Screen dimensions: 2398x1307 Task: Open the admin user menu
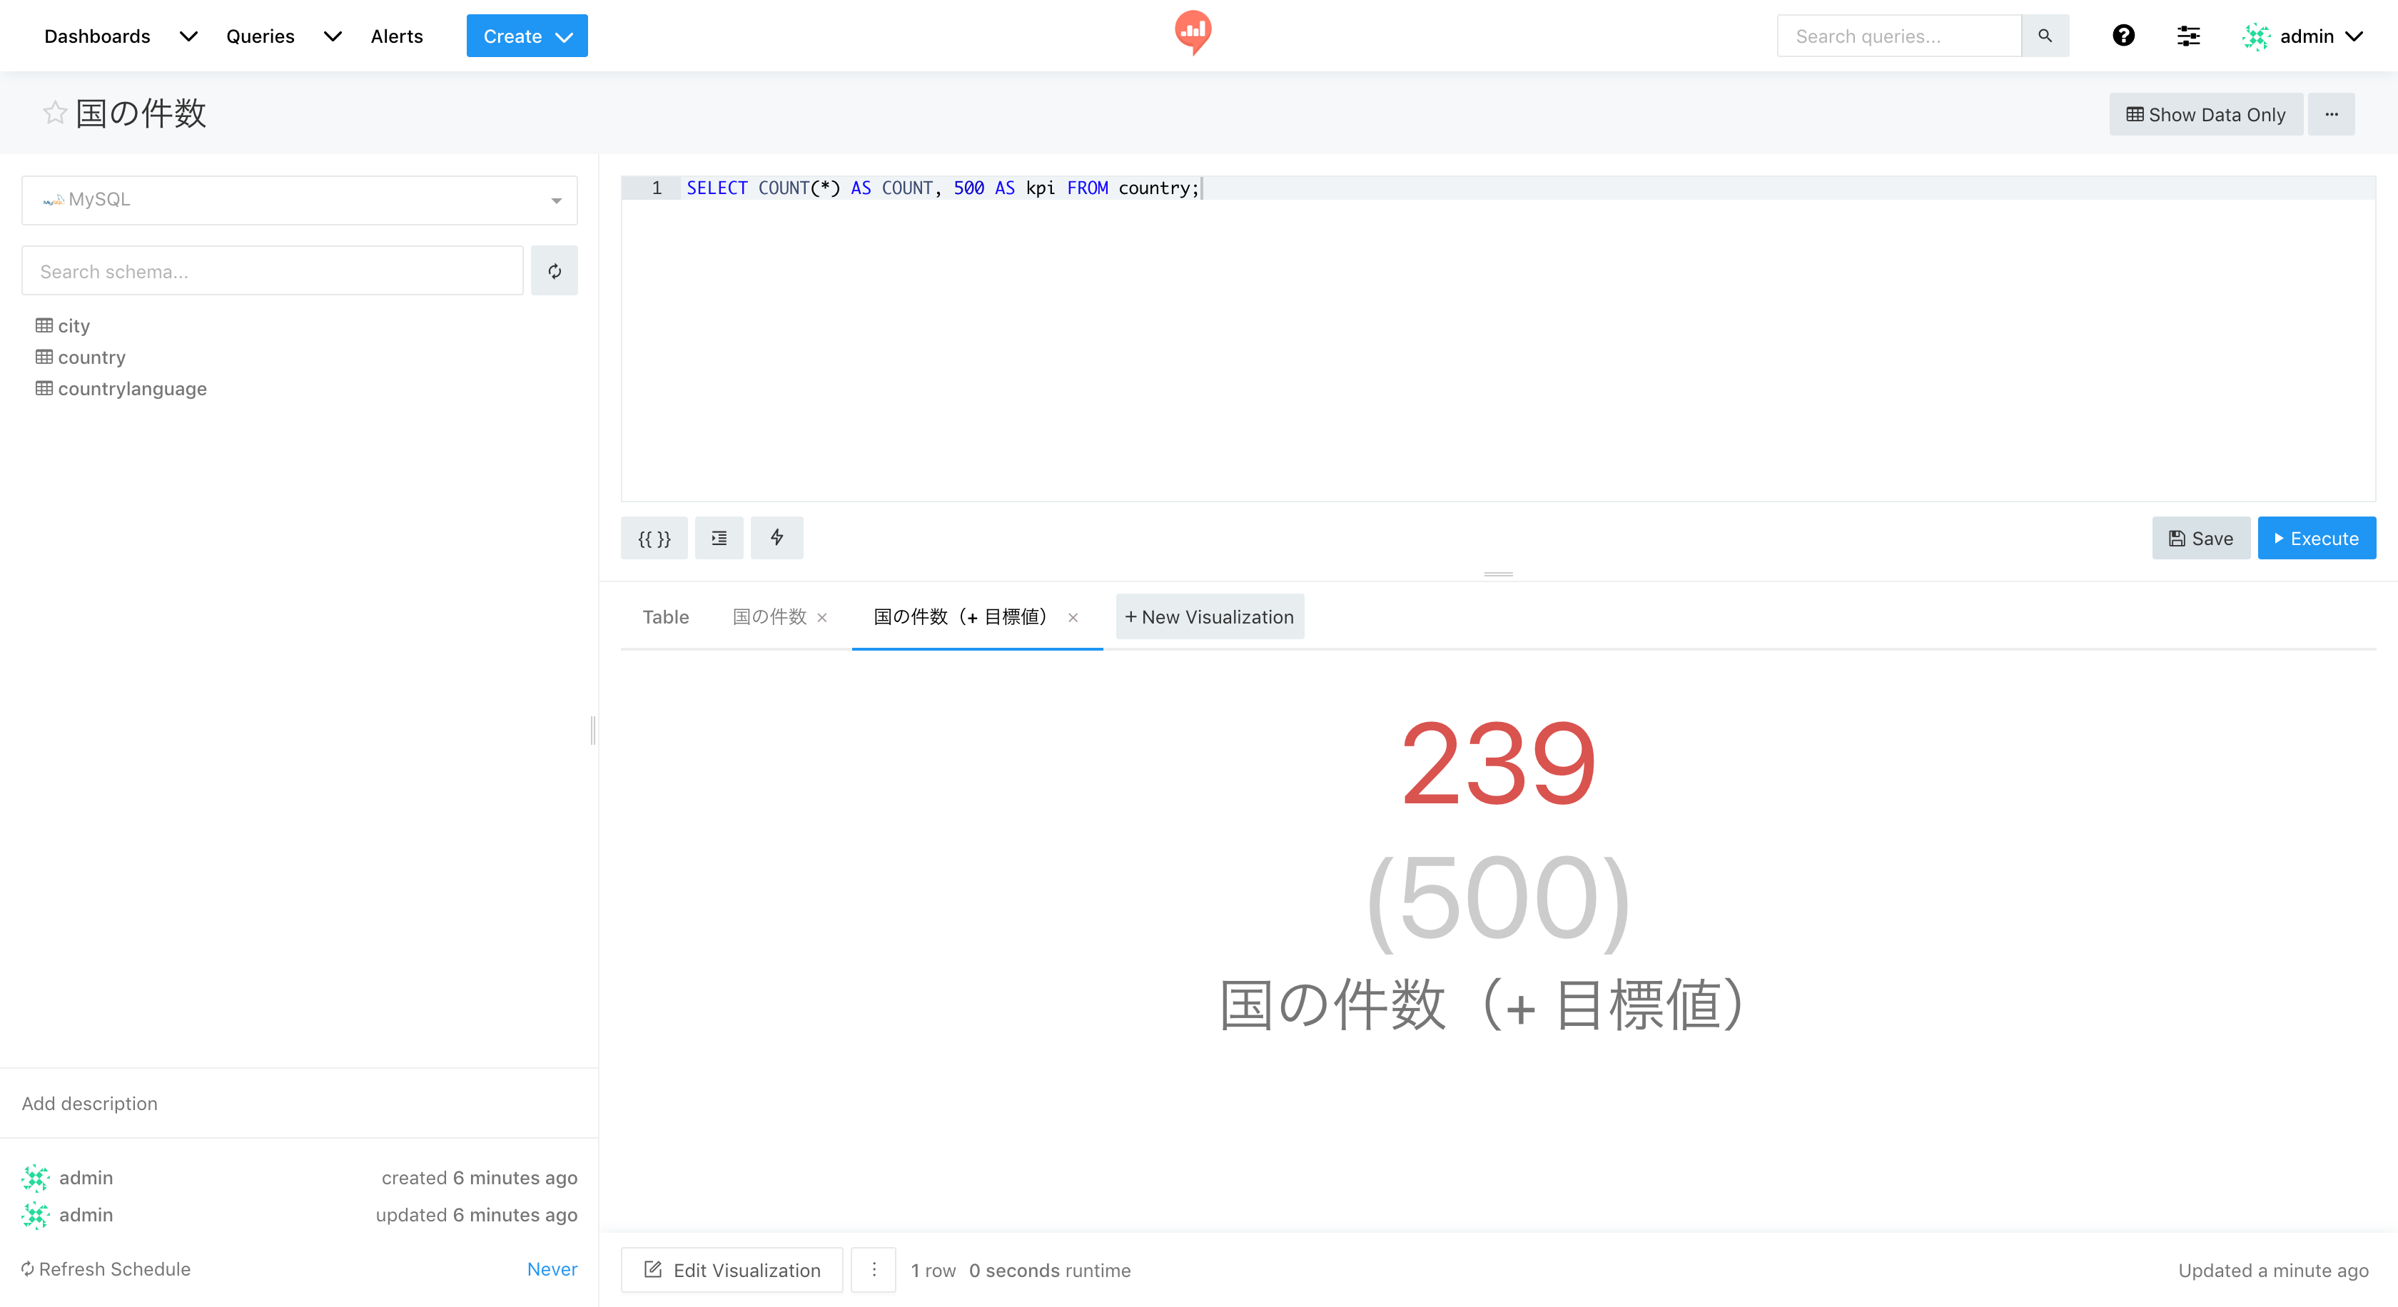tap(2304, 36)
